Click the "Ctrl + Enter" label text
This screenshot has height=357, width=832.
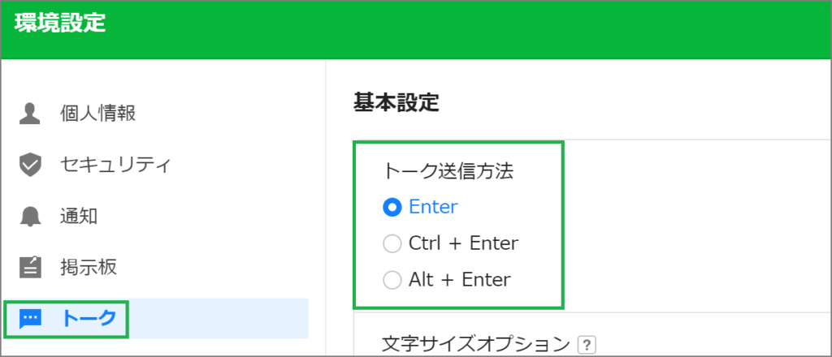tap(463, 243)
